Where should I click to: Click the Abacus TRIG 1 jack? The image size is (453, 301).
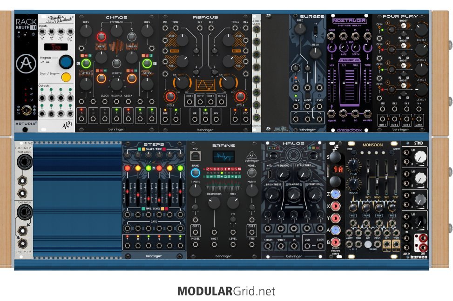pos(176,28)
